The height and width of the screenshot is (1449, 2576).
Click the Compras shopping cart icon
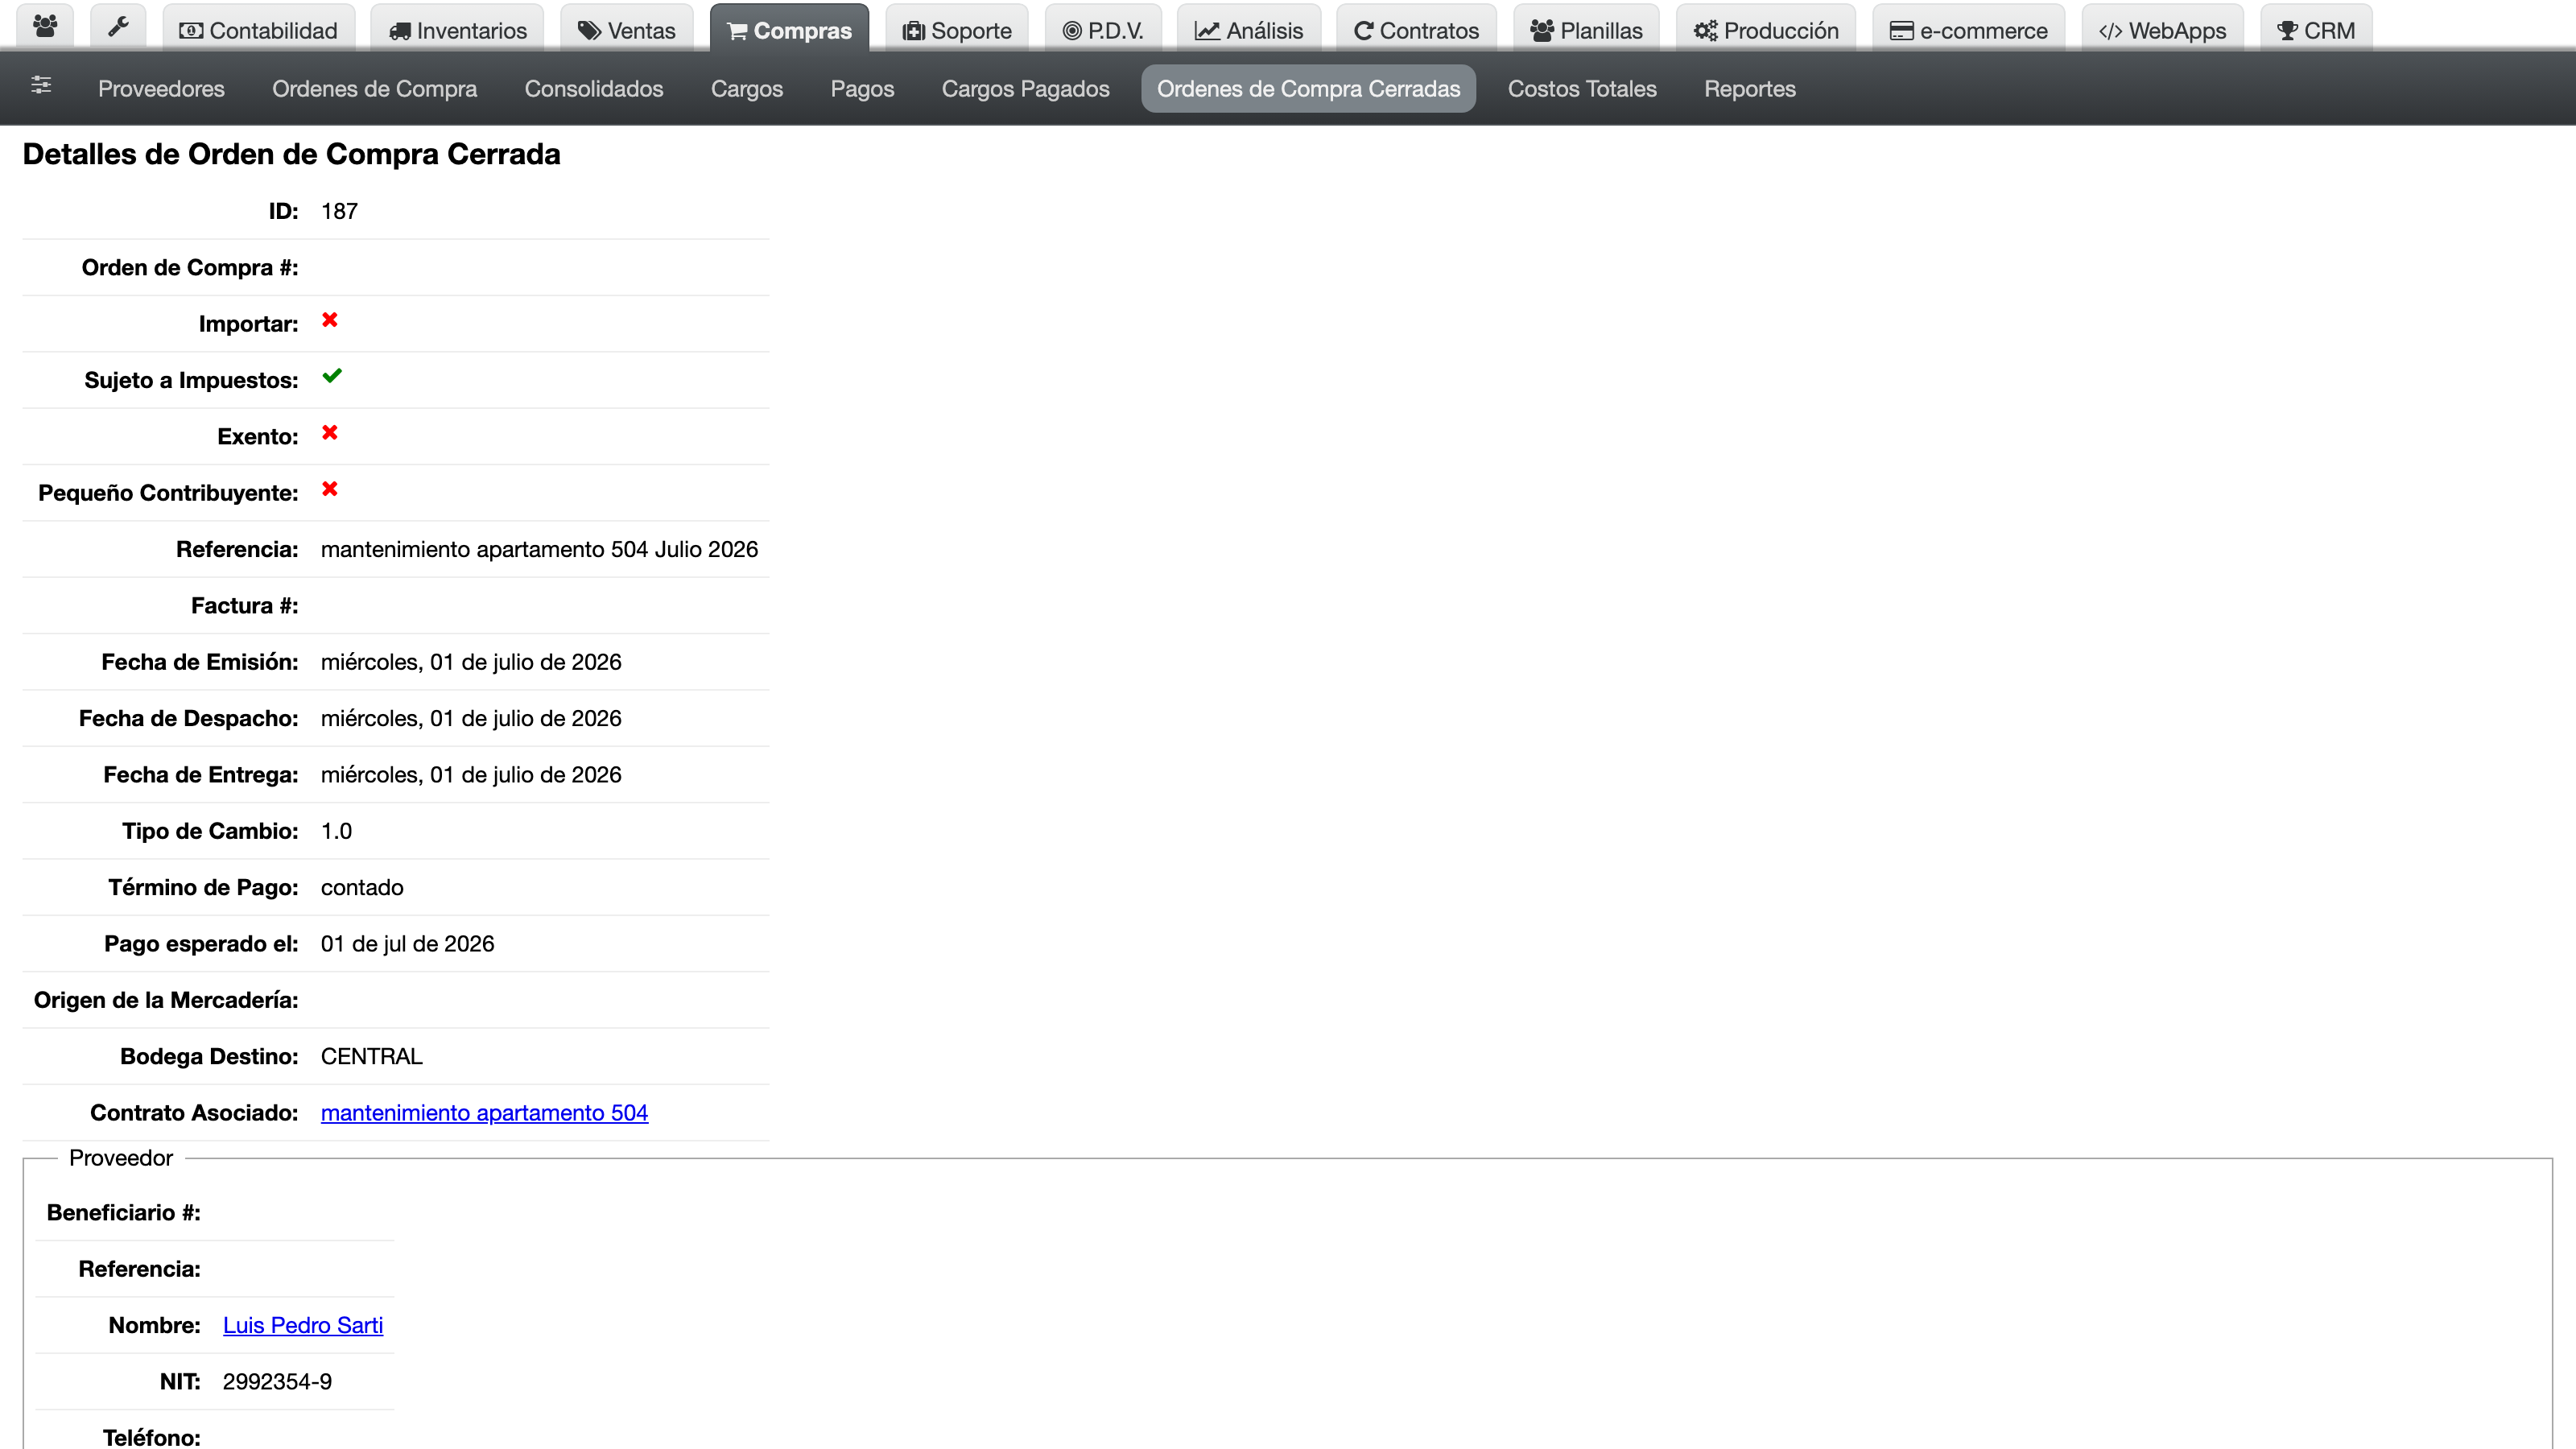[x=738, y=31]
